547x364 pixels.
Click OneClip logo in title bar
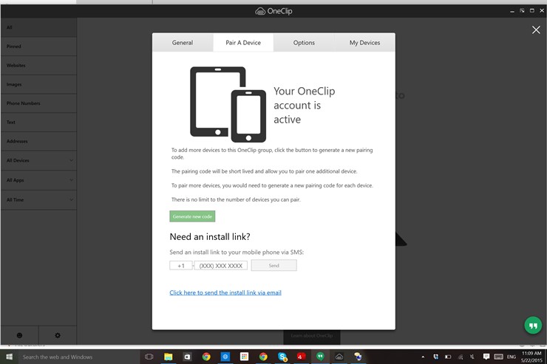273,11
